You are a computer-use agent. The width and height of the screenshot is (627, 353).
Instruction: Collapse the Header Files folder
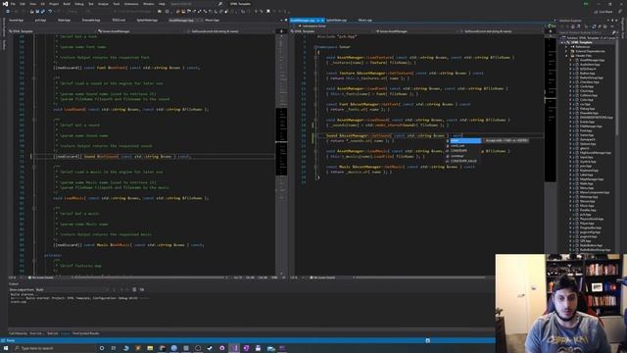[566, 56]
